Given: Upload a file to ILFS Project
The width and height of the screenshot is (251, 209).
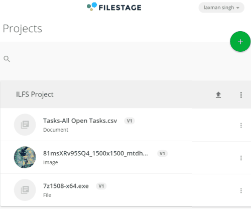Looking at the screenshot, I should (x=218, y=95).
